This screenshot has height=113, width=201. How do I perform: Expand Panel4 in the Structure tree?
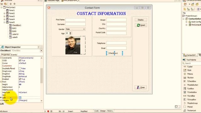(x=4, y=19)
